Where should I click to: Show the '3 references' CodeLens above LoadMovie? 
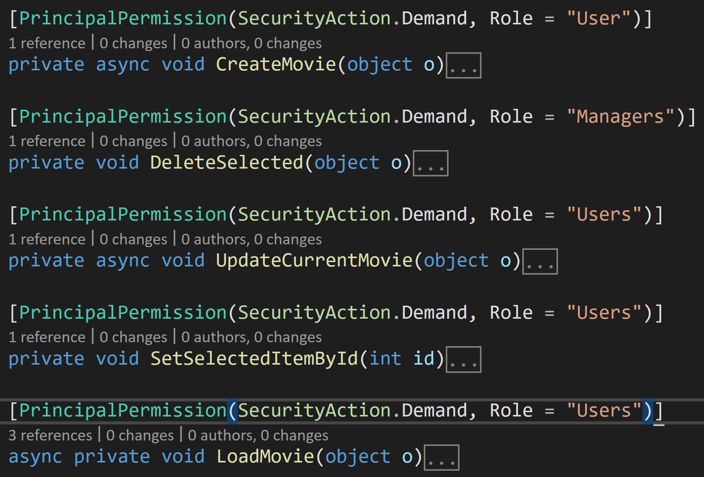tap(50, 435)
